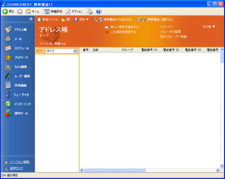225x179 pixels.
Task: Open the ミュージック music note icon
Action: coord(8,95)
